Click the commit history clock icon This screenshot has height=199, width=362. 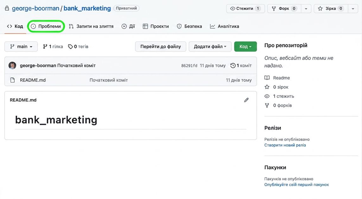click(233, 65)
